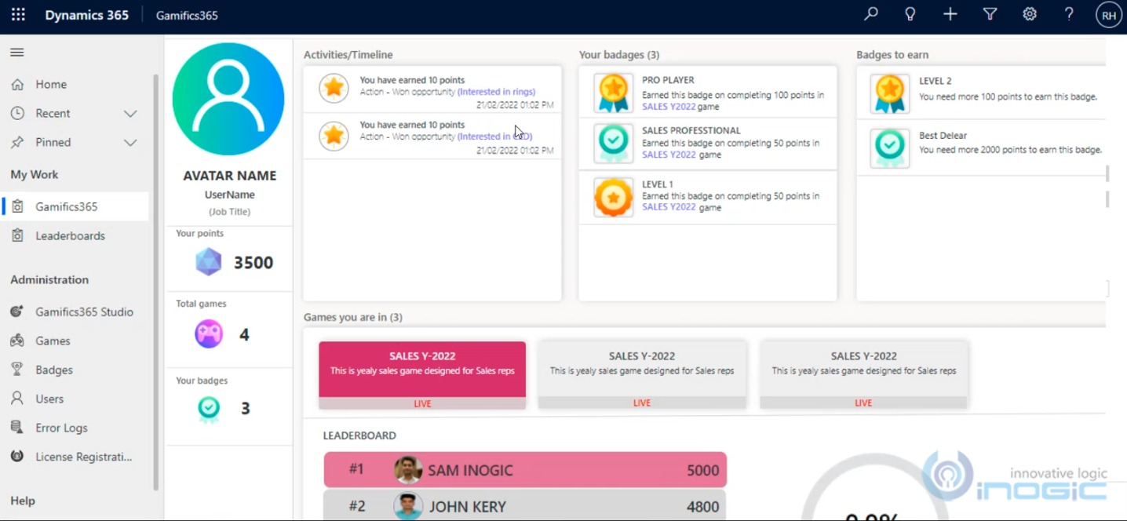
Task: Open the settings gear icon
Action: coord(1030,14)
